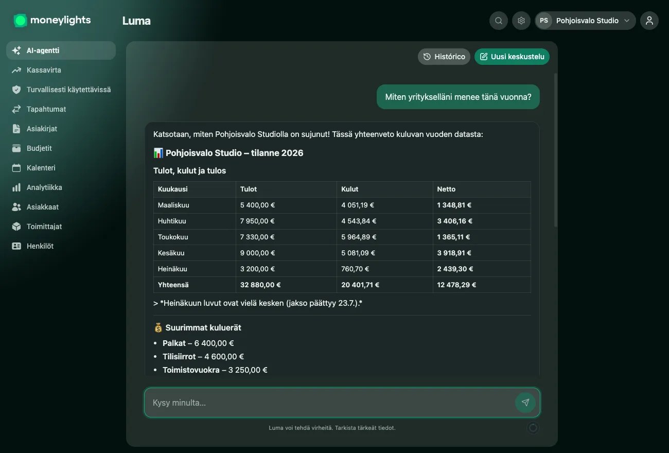Expand the Pohjoisvalo Studio company dropdown
This screenshot has width=669, height=453.
click(586, 21)
